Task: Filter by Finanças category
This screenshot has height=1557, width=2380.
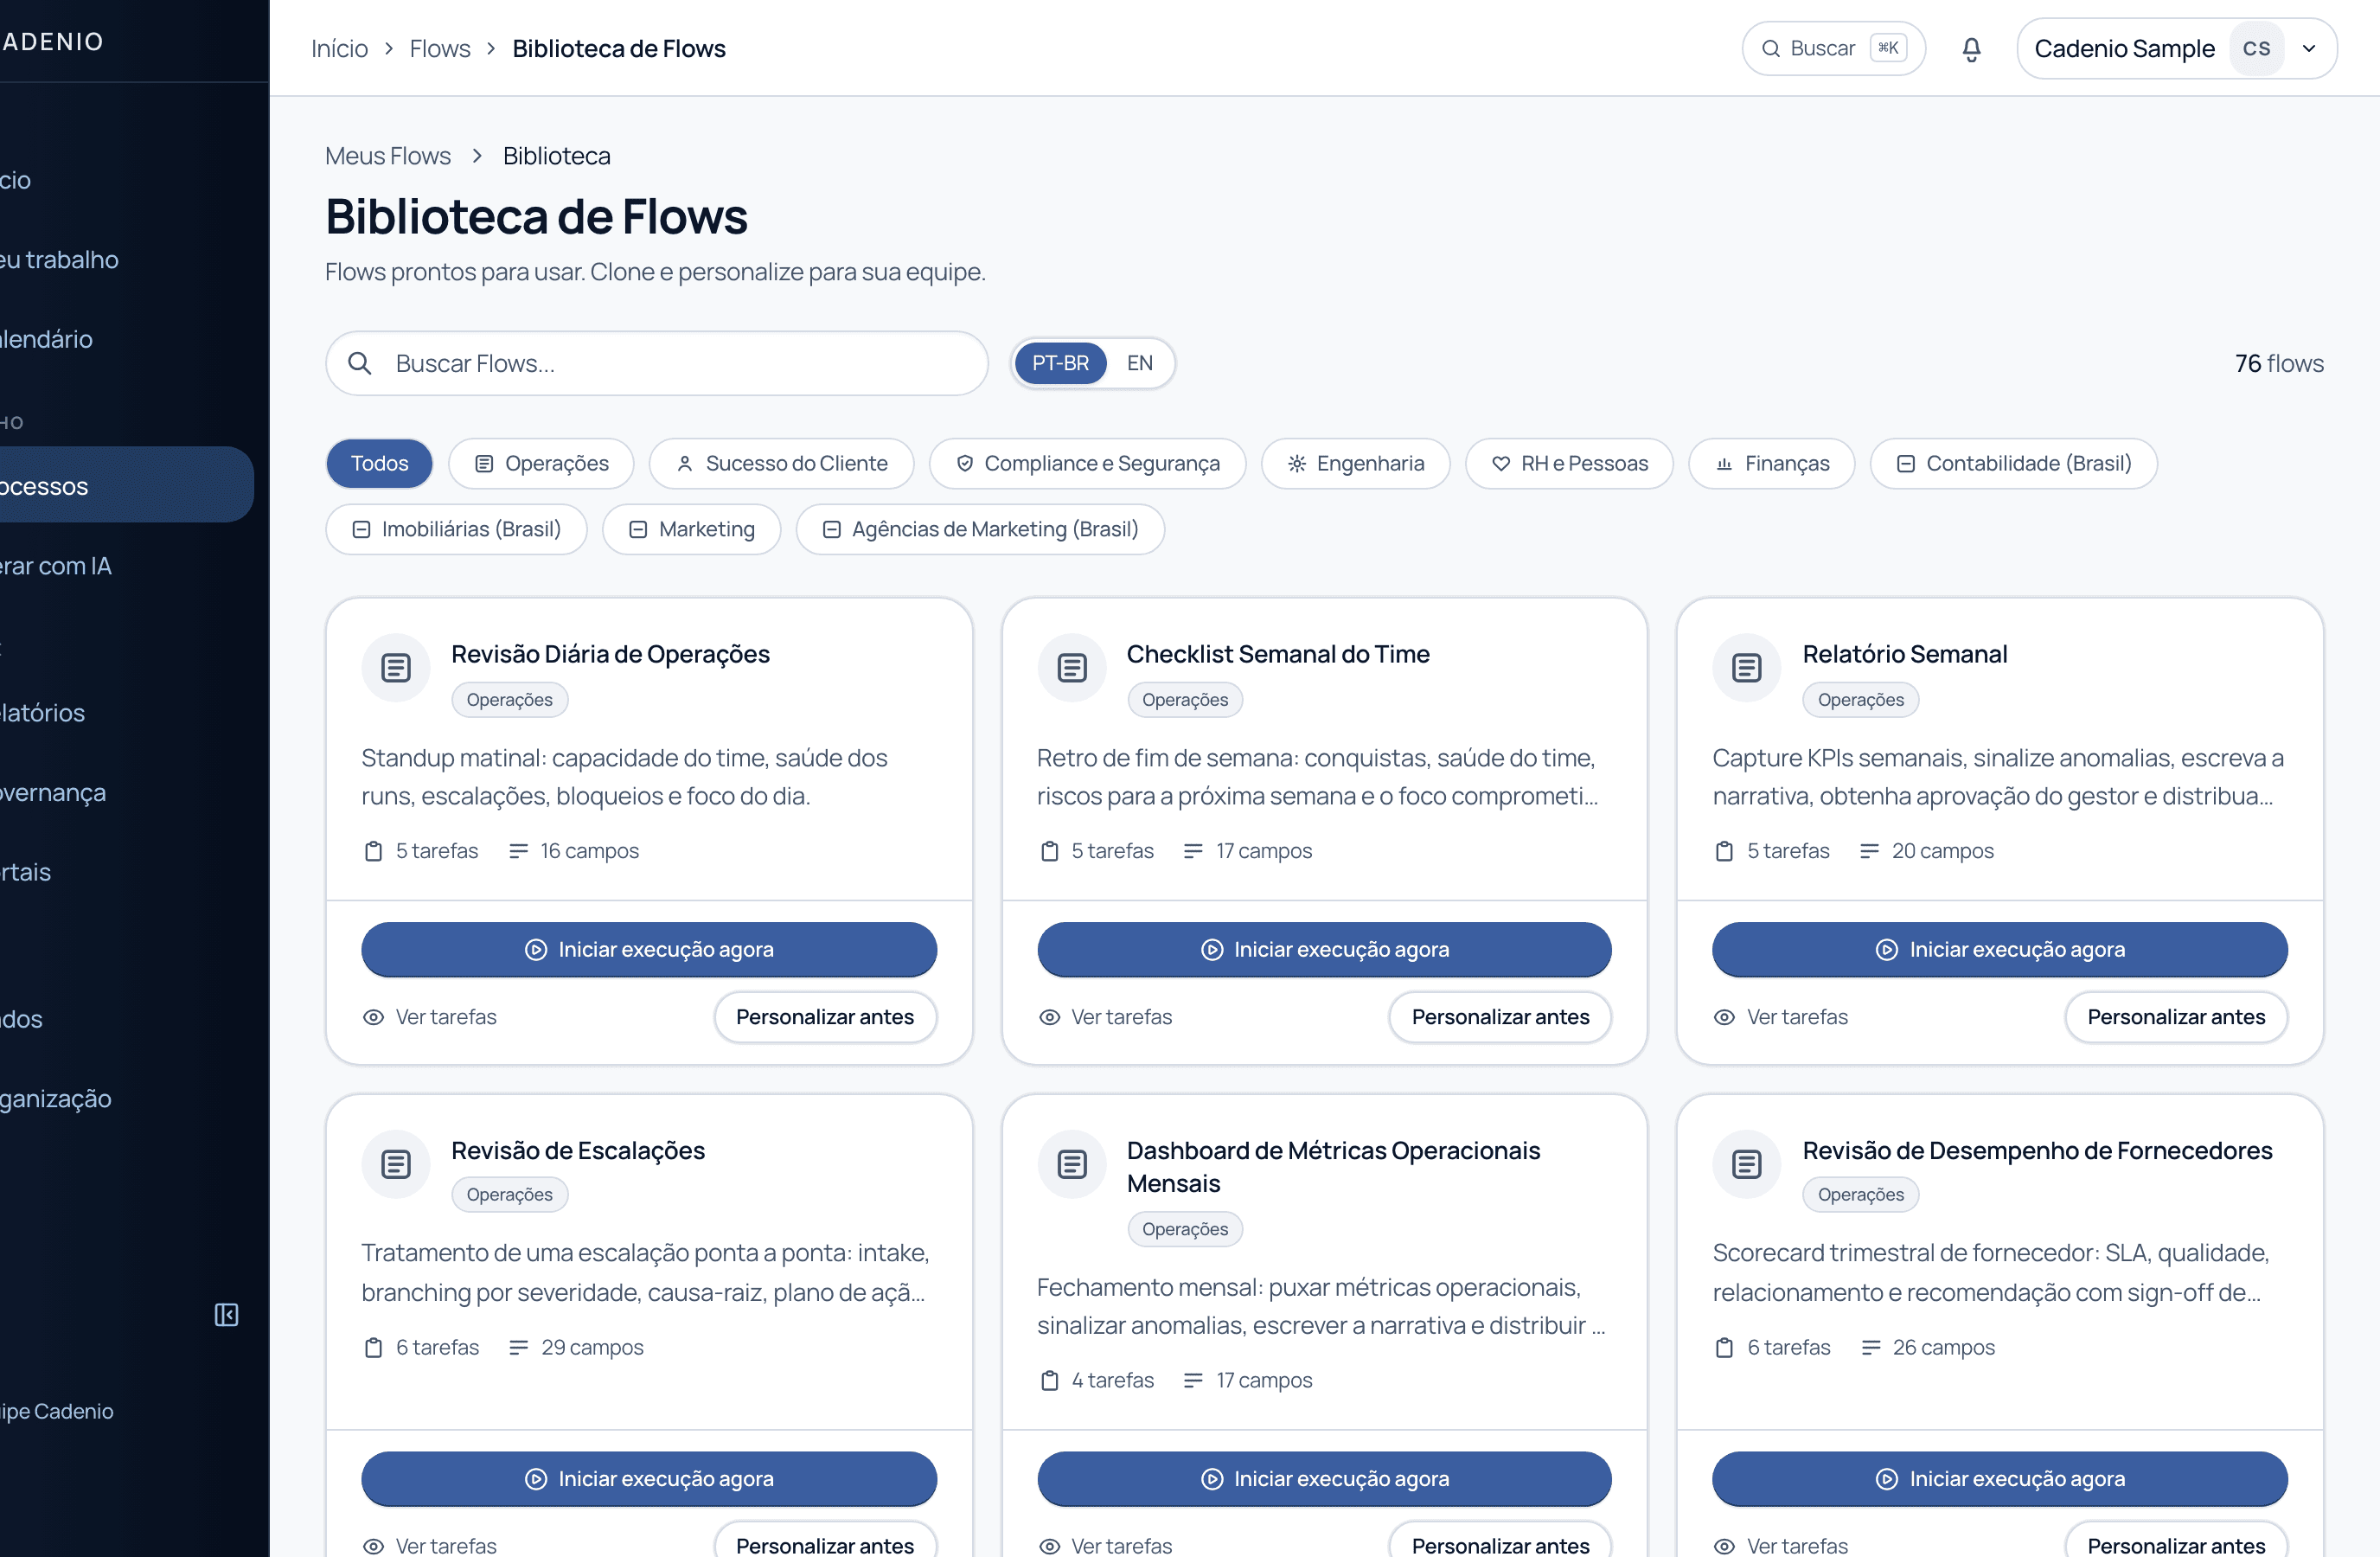Action: pos(1771,463)
